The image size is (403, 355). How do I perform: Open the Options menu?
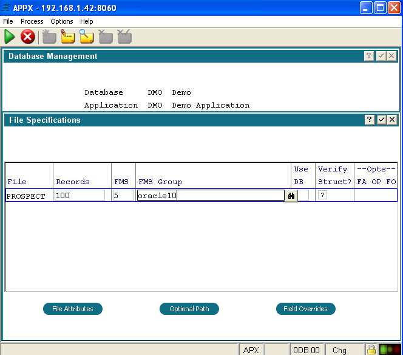click(x=61, y=21)
